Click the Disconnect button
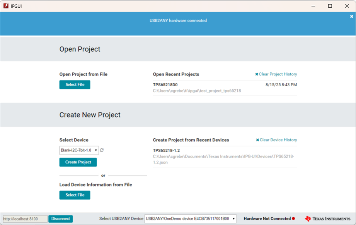Screen dimensions: 356x225 click(x=60, y=219)
